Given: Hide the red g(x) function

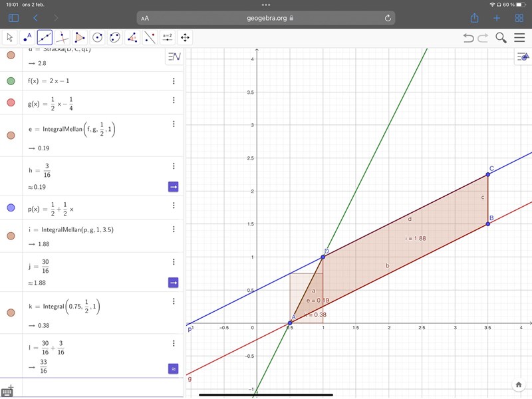Looking at the screenshot, I should pyautogui.click(x=11, y=102).
